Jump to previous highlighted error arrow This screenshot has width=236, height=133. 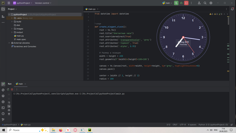pyautogui.click(x=224, y=14)
